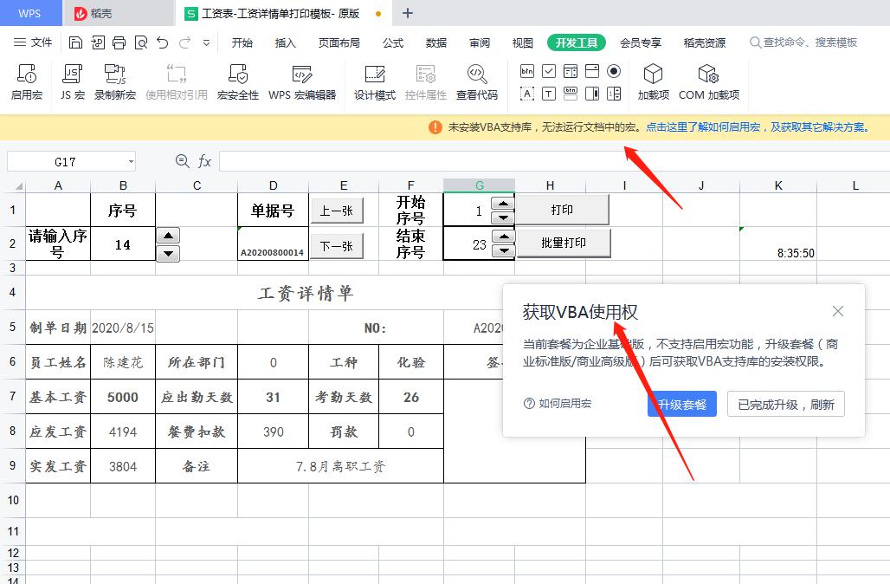Decrease 开始序号 spinner down arrow
This screenshot has width=890, height=584.
point(504,217)
